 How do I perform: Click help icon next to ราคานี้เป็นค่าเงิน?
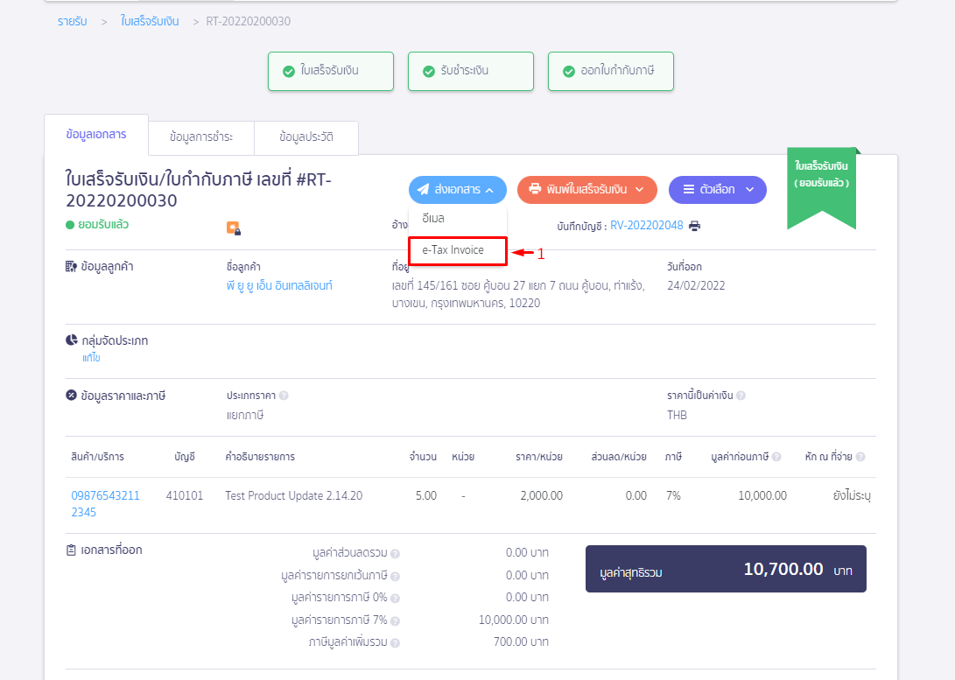coord(741,396)
